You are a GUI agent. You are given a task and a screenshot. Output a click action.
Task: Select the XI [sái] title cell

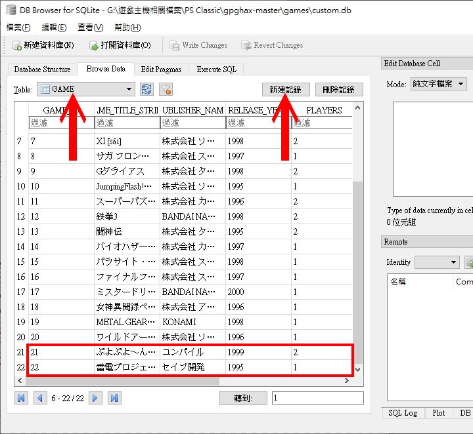coord(127,141)
